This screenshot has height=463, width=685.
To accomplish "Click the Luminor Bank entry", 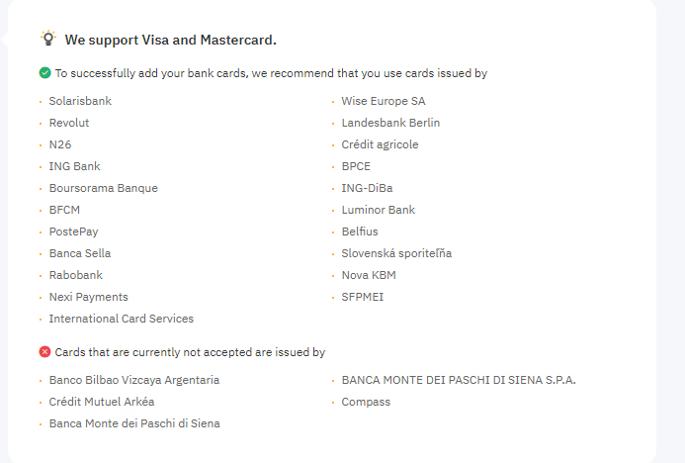I will point(378,210).
